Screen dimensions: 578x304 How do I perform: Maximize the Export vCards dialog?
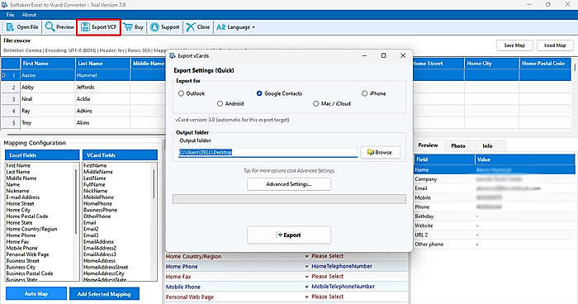(383, 55)
